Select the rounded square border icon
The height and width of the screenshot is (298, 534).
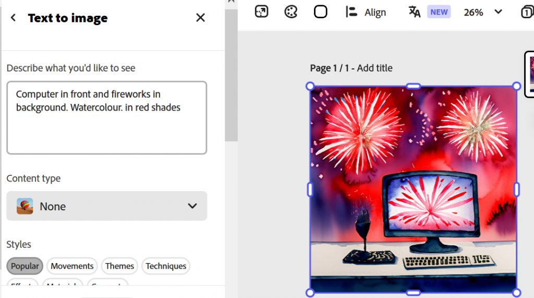click(321, 12)
